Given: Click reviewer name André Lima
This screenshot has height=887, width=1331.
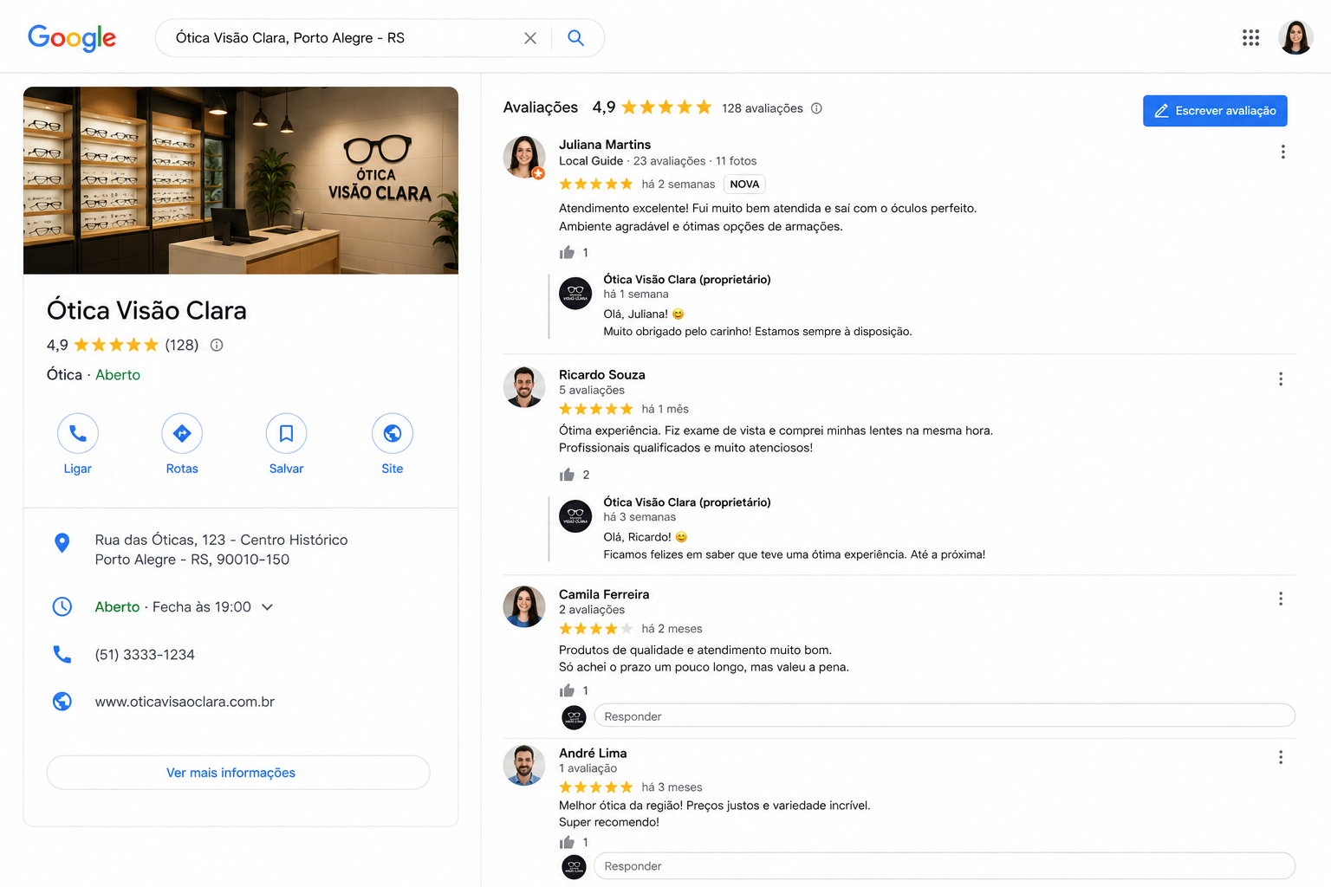Looking at the screenshot, I should (593, 754).
